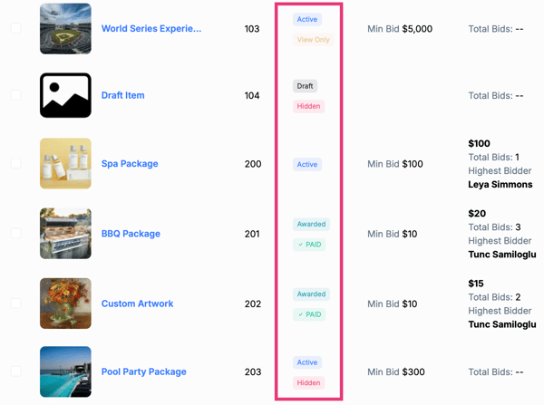Click the Draft Item placeholder image icon
The image size is (544, 405).
[65, 95]
